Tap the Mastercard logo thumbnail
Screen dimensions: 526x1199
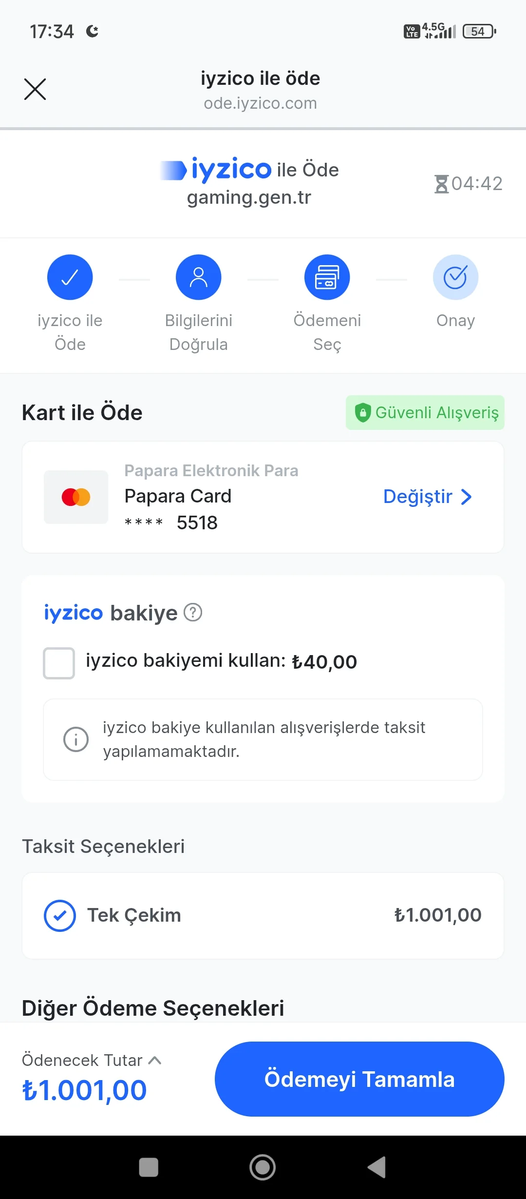[76, 497]
